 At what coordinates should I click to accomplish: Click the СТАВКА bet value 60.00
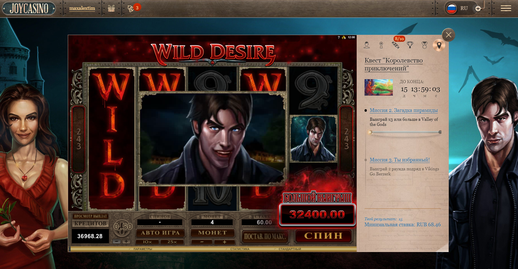[264, 222]
